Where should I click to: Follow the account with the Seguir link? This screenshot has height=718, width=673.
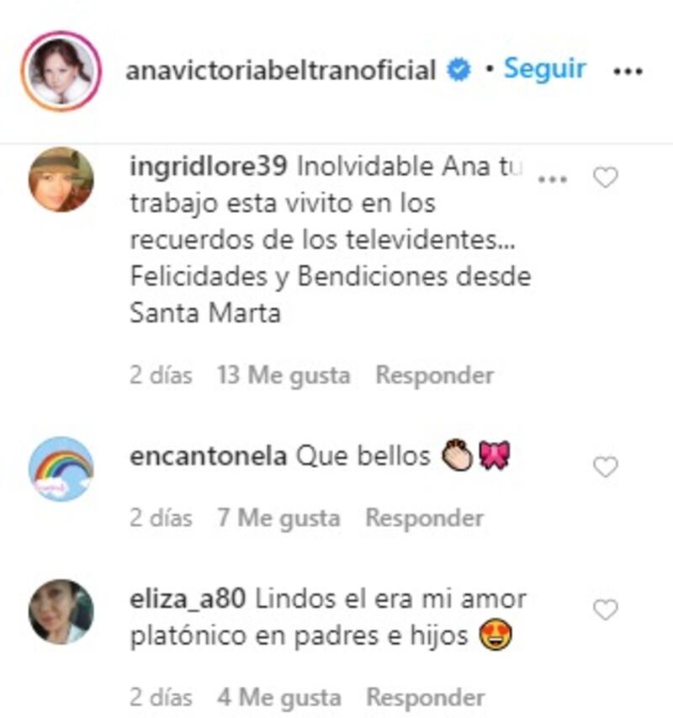(x=544, y=69)
